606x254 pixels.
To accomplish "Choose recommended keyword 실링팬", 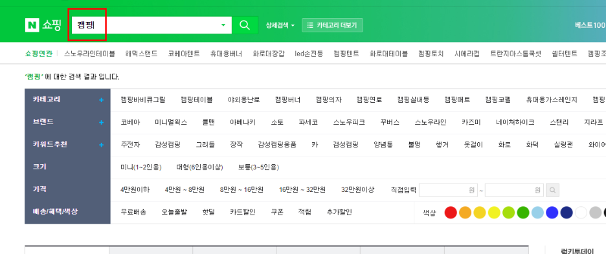I will [x=563, y=145].
